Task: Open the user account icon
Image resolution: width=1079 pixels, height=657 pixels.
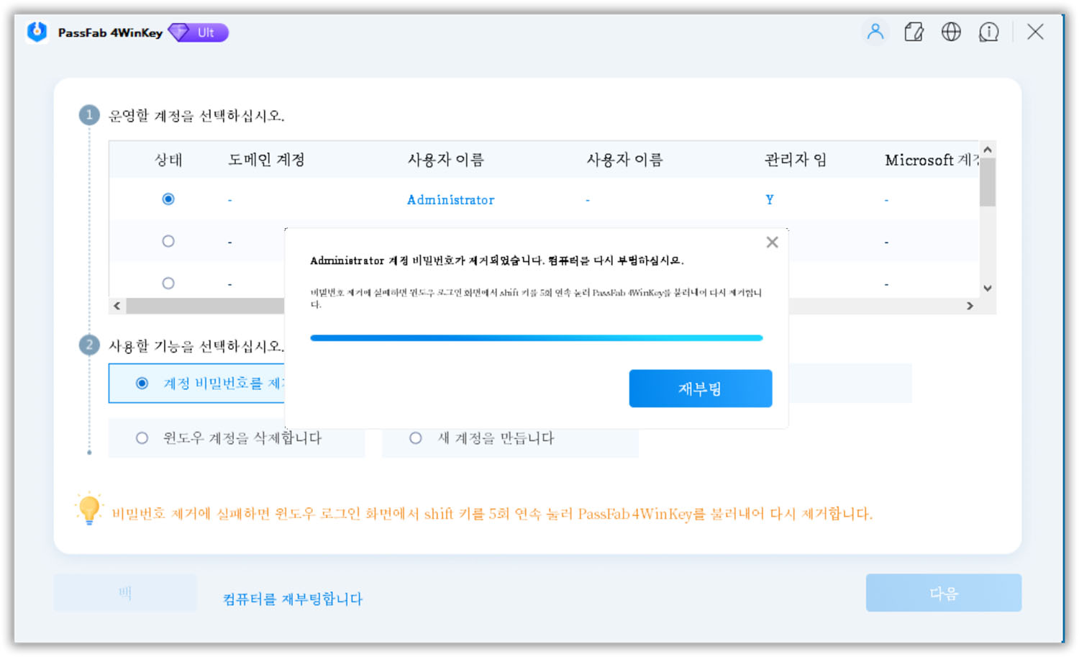Action: pyautogui.click(x=875, y=32)
